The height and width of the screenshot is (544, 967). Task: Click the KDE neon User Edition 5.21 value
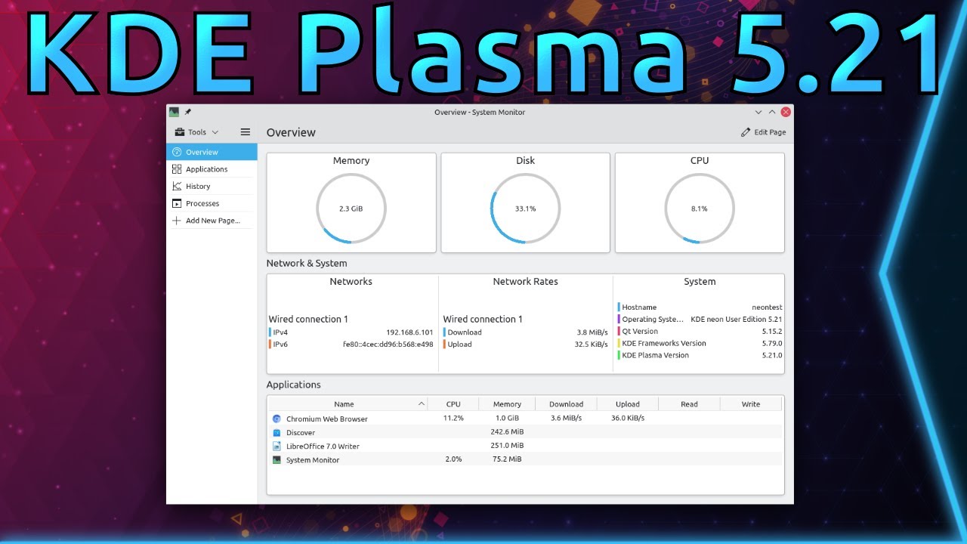[x=737, y=320]
